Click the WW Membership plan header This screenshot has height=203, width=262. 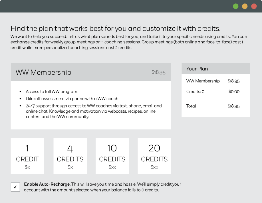point(91,72)
